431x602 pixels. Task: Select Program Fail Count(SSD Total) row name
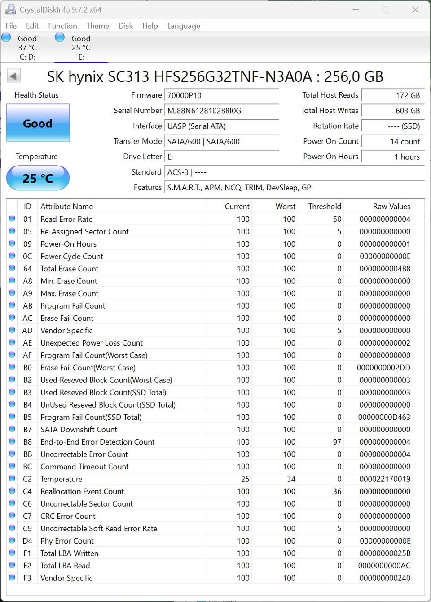(x=91, y=417)
